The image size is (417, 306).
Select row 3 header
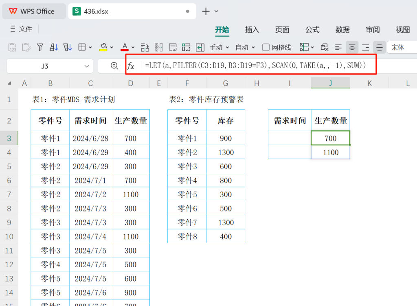(x=9, y=138)
